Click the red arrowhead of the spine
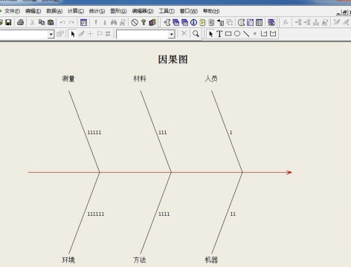351x267 pixels. (289, 172)
